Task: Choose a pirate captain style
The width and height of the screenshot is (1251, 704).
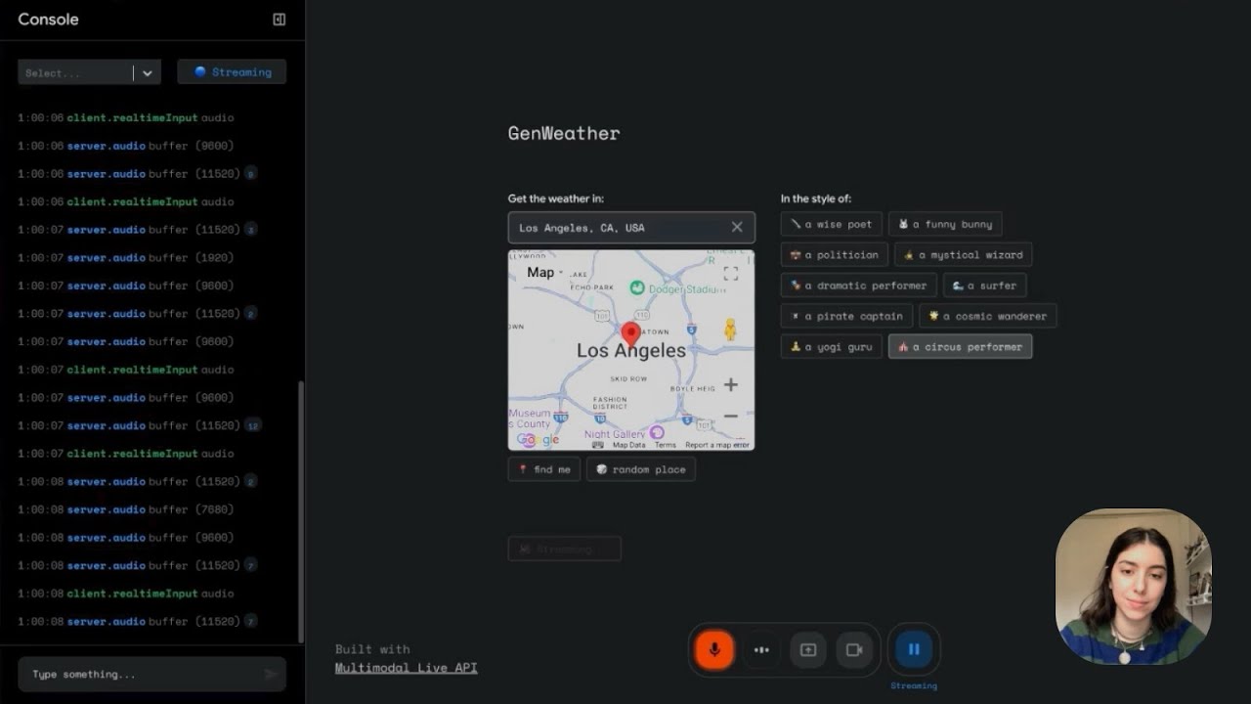Action: tap(846, 316)
